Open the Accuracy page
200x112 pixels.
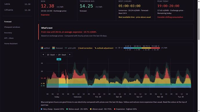click(8, 33)
